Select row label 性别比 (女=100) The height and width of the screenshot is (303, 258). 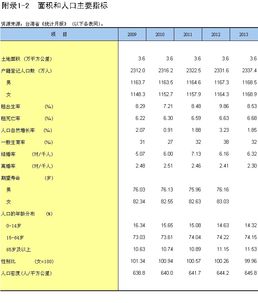click(27, 261)
